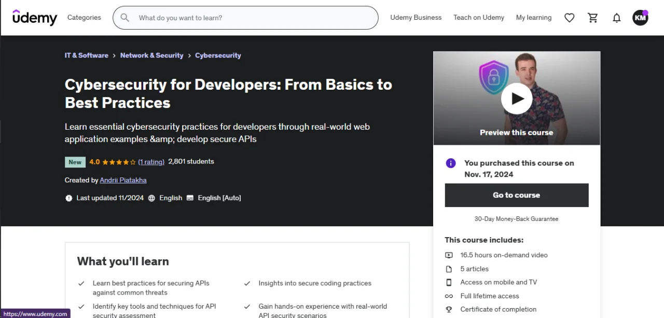Viewport: 664px width, 318px height.
Task: Click the course preview thumbnail image
Action: click(x=517, y=99)
